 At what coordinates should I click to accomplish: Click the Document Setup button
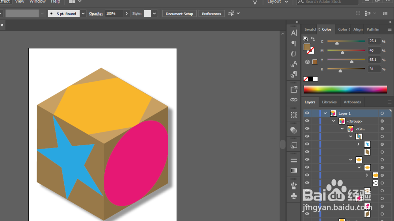point(179,14)
